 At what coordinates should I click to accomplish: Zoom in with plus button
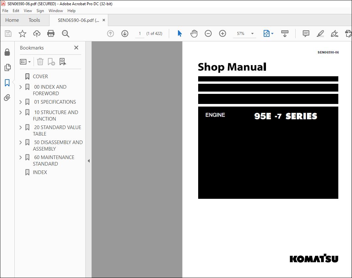point(223,34)
